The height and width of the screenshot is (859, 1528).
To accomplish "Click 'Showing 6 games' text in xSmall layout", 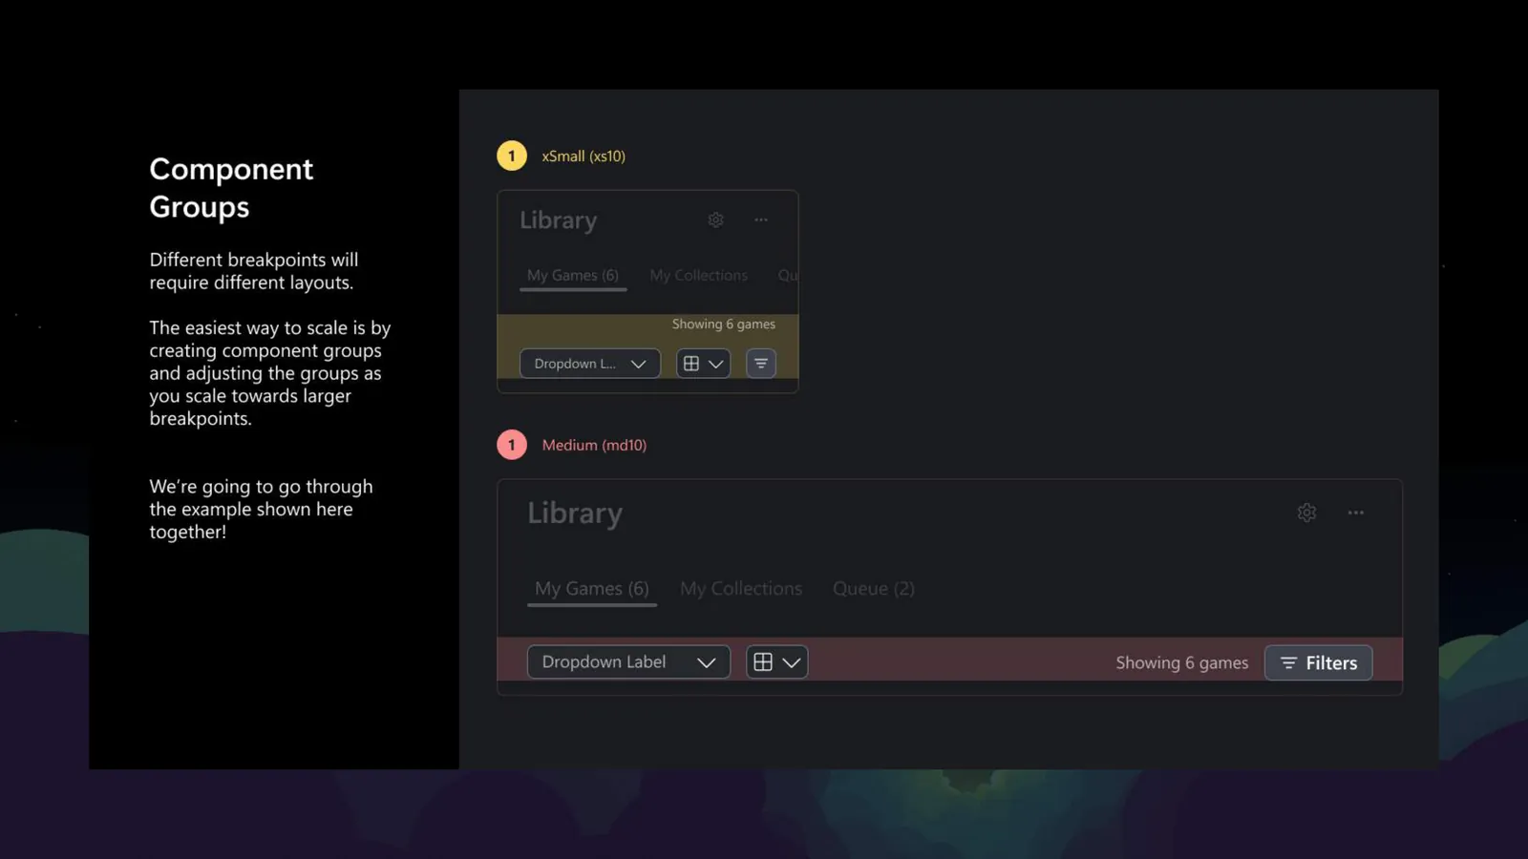I will coord(724,325).
